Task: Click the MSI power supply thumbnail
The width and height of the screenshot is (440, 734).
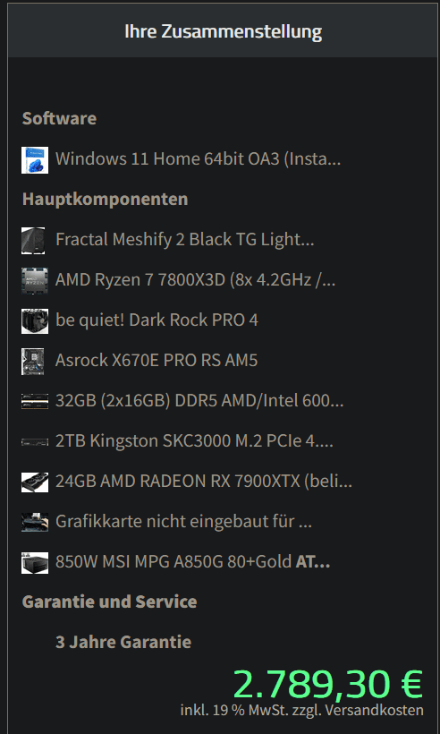Action: (35, 563)
